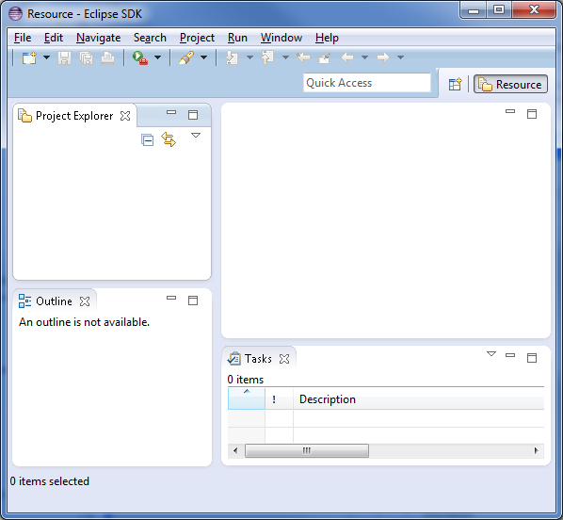Screen dimensions: 563x520
Task: Click the Last Edit Location icon
Action: tap(303, 57)
